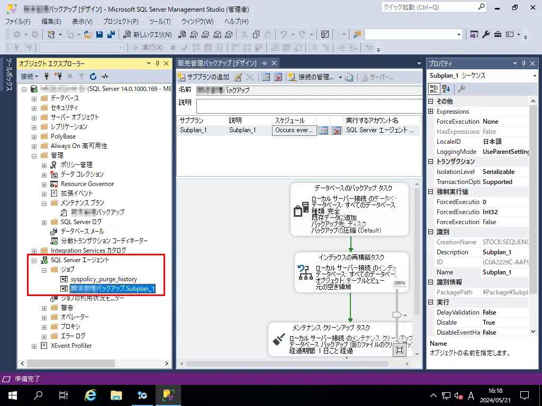Expand the Expressions property
Image resolution: width=542 pixels, height=406 pixels.
pyautogui.click(x=431, y=111)
